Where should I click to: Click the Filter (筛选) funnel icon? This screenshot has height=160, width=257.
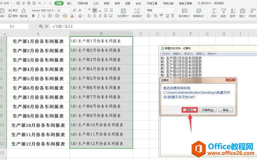[x=224, y=11]
